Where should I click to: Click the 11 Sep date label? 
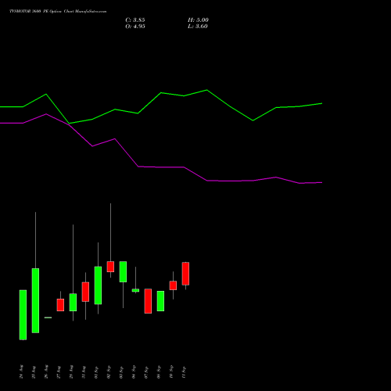[x=184, y=371]
